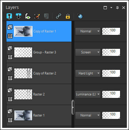Select layer named Raster 2

pos(39,94)
